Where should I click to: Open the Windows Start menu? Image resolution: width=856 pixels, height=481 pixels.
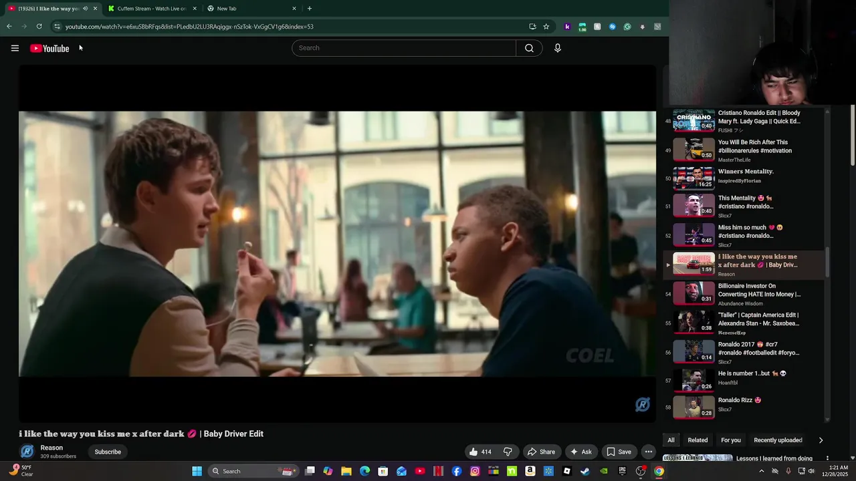197,471
